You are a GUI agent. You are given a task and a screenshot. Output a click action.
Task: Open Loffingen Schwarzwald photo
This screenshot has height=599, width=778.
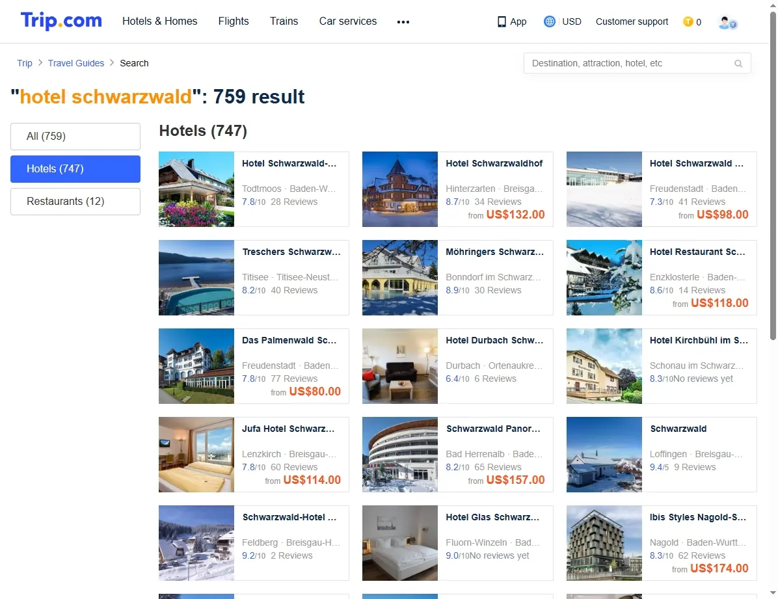[x=604, y=455]
